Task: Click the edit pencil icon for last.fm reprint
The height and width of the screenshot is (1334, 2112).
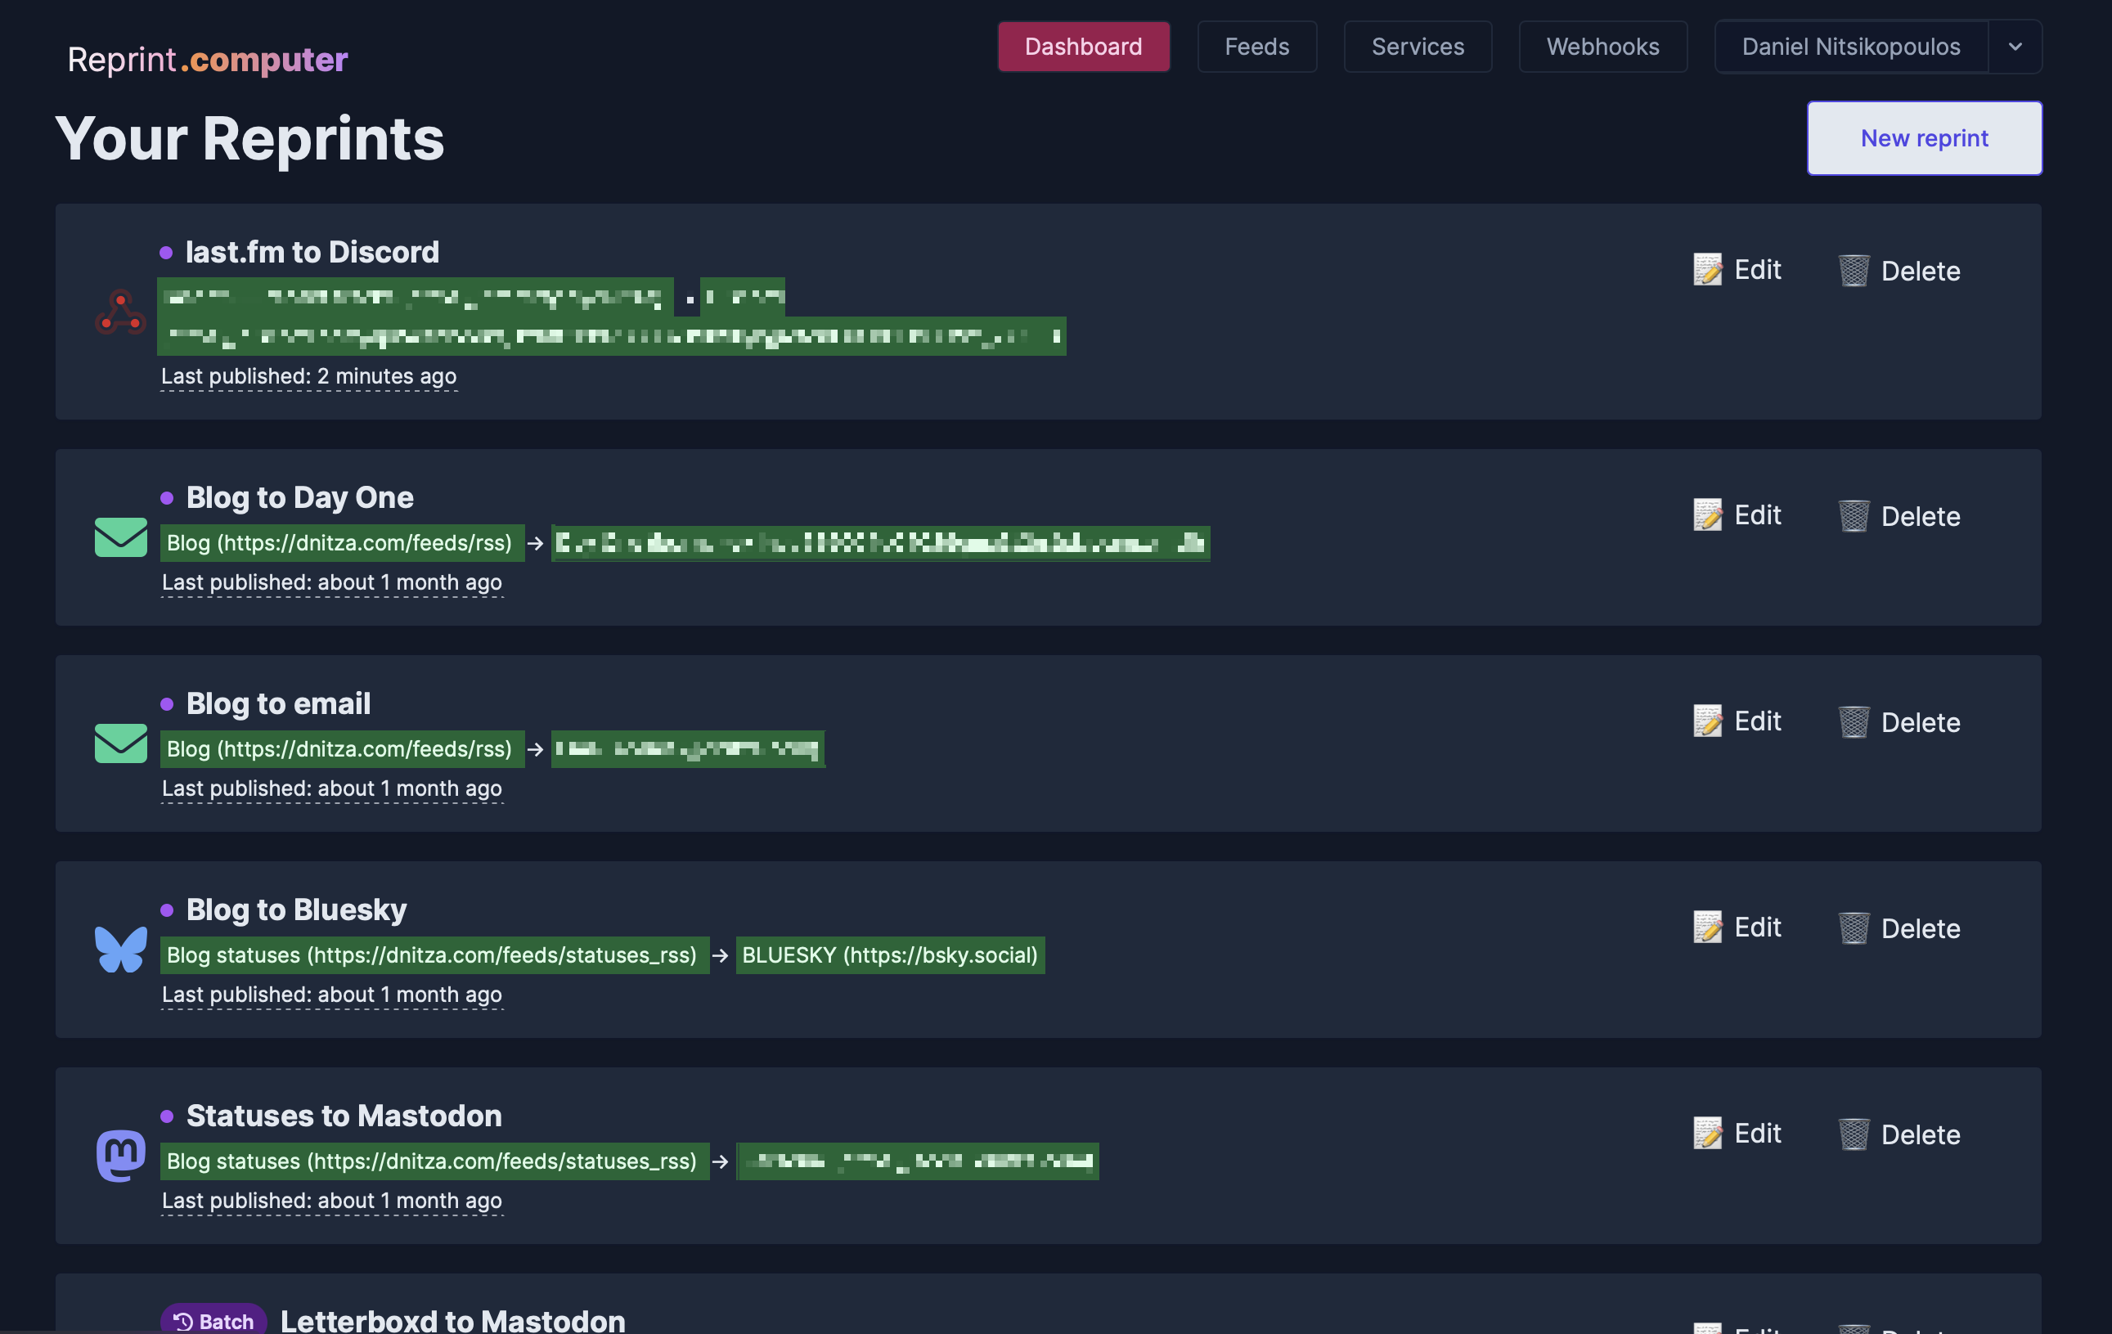Action: click(1706, 267)
